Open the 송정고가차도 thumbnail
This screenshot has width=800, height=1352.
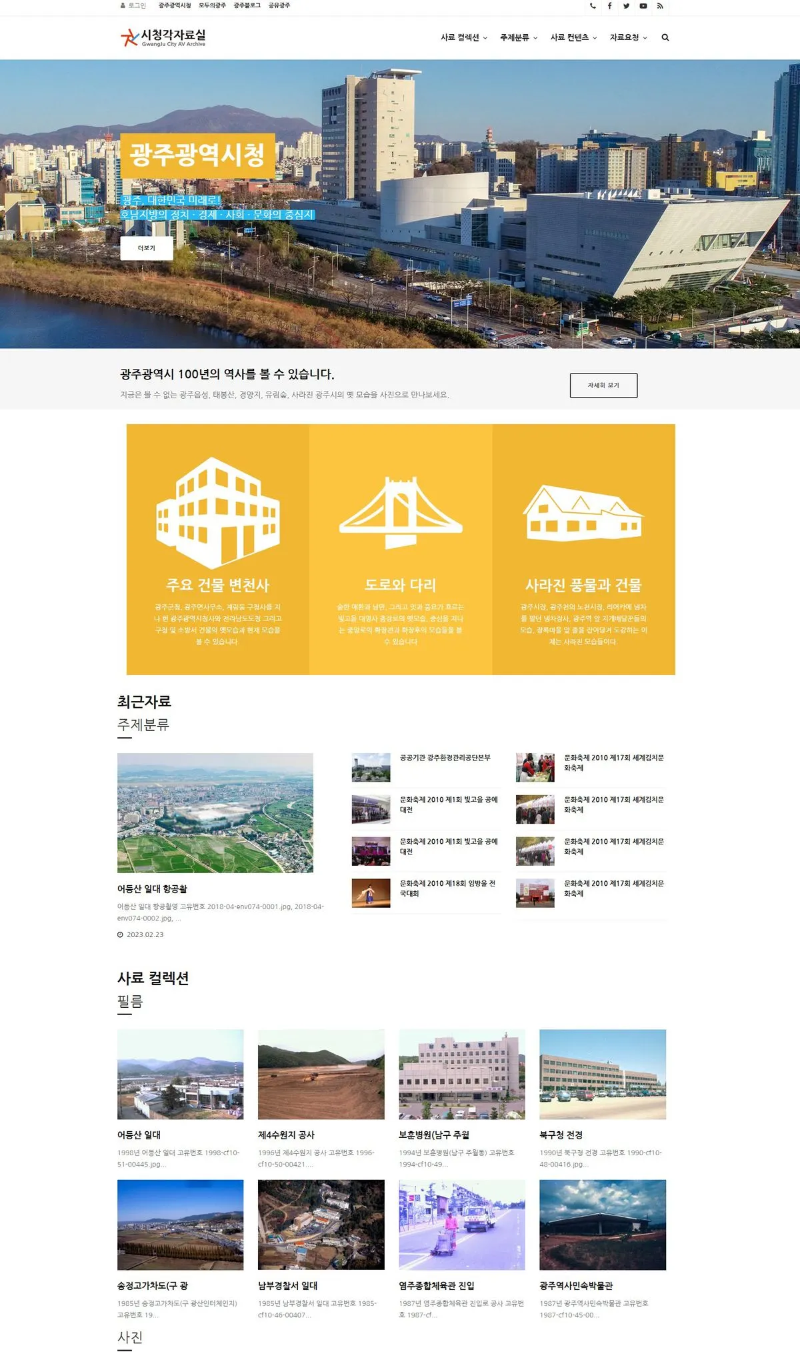click(x=181, y=1225)
